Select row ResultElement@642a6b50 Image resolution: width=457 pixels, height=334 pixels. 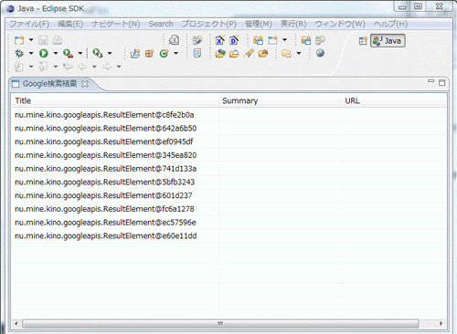(229, 128)
